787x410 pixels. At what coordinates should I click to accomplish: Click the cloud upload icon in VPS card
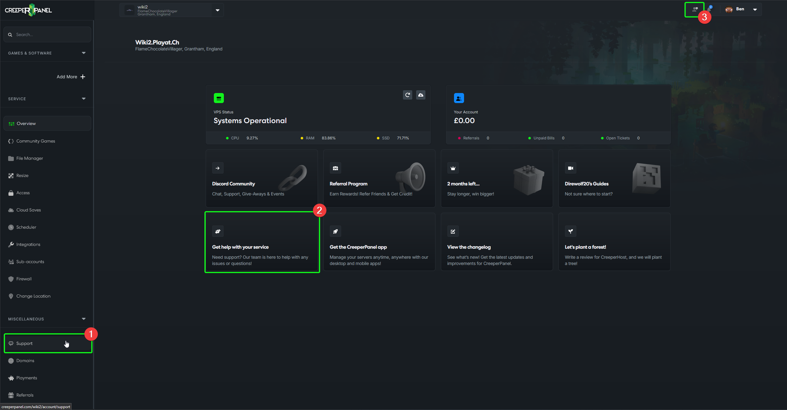tap(420, 95)
